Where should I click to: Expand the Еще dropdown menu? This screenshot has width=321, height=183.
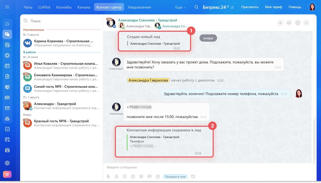(x=180, y=7)
